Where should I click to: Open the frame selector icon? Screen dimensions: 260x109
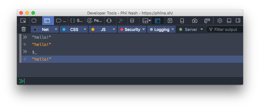pyautogui.click(x=34, y=21)
